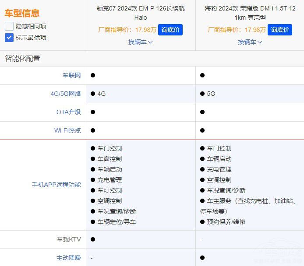Click 海豹 厂商指导价 17.98万 price
The height and width of the screenshot is (266, 304).
pos(237,30)
